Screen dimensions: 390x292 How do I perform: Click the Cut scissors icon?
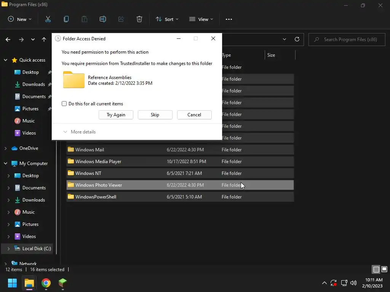(x=48, y=19)
